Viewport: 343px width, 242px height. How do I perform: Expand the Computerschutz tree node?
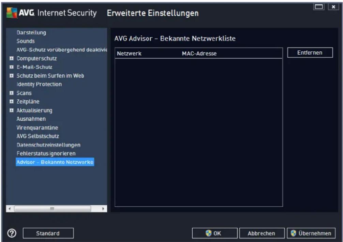pyautogui.click(x=12, y=58)
